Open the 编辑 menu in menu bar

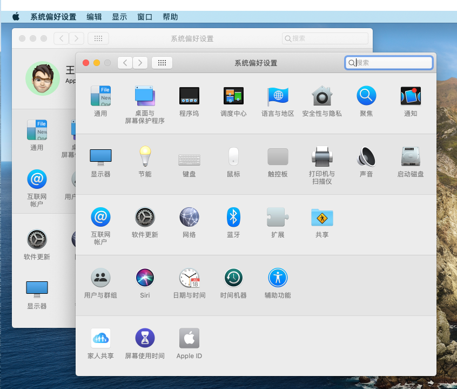94,17
